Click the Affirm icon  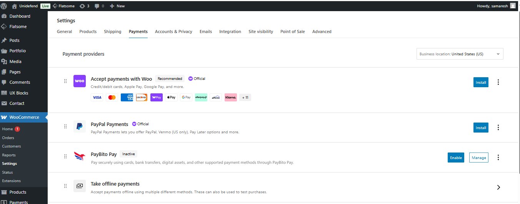point(216,98)
